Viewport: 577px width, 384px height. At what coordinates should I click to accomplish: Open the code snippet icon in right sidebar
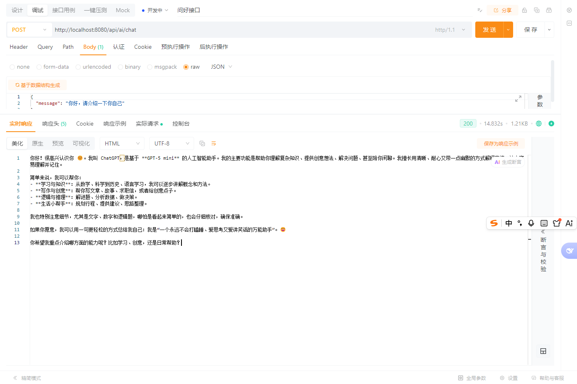tap(569, 23)
